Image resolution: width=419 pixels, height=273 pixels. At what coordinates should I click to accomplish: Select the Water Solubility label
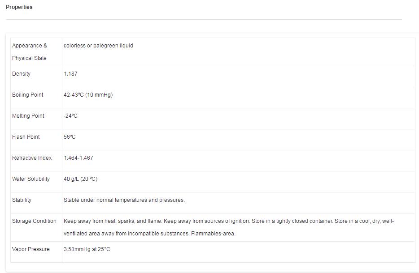[31, 179]
